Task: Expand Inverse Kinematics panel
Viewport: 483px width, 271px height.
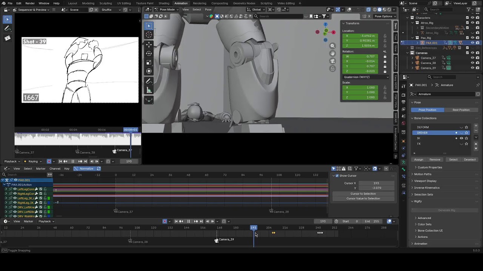Action: 426,187
